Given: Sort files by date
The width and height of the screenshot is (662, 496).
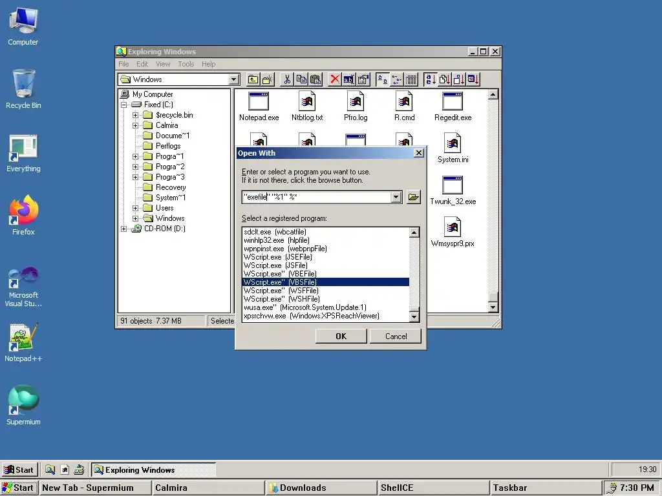Looking at the screenshot, I should click(473, 79).
